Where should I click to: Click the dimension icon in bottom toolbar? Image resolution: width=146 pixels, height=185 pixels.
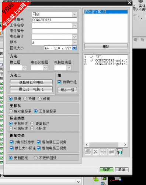111,152
